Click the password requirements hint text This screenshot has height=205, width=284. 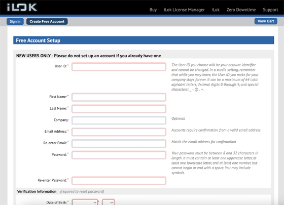pos(215,163)
